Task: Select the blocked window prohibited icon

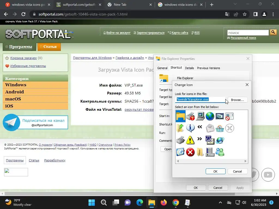Action: tap(229, 116)
